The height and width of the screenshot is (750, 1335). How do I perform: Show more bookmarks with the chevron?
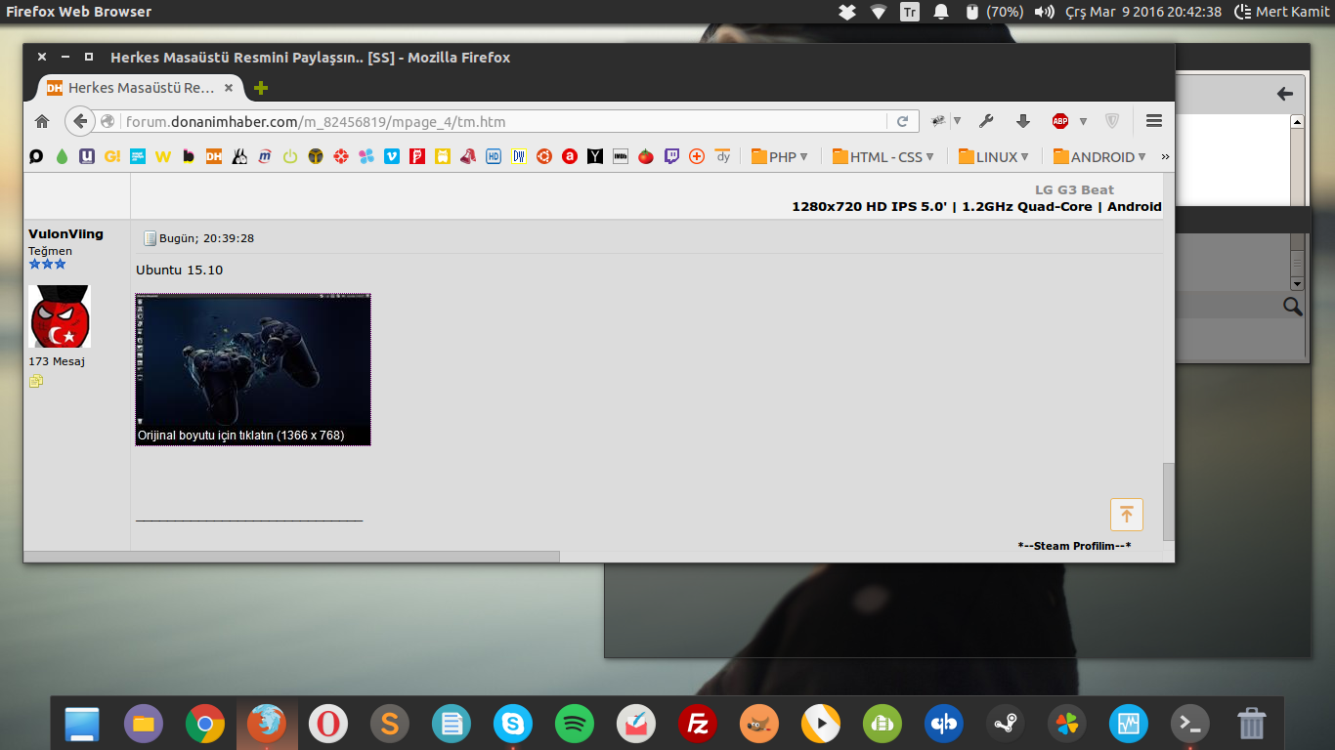[x=1165, y=156]
